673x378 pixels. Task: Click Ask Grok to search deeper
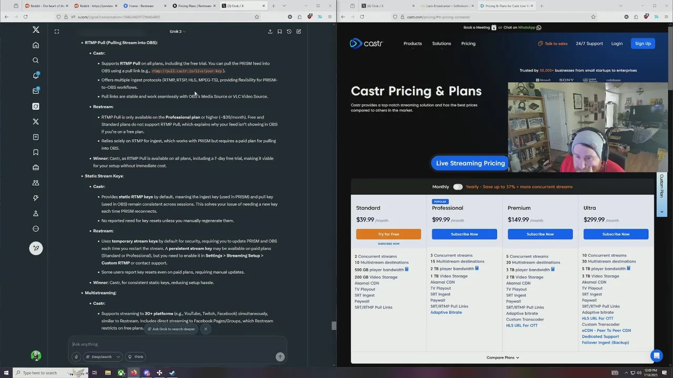click(x=171, y=329)
